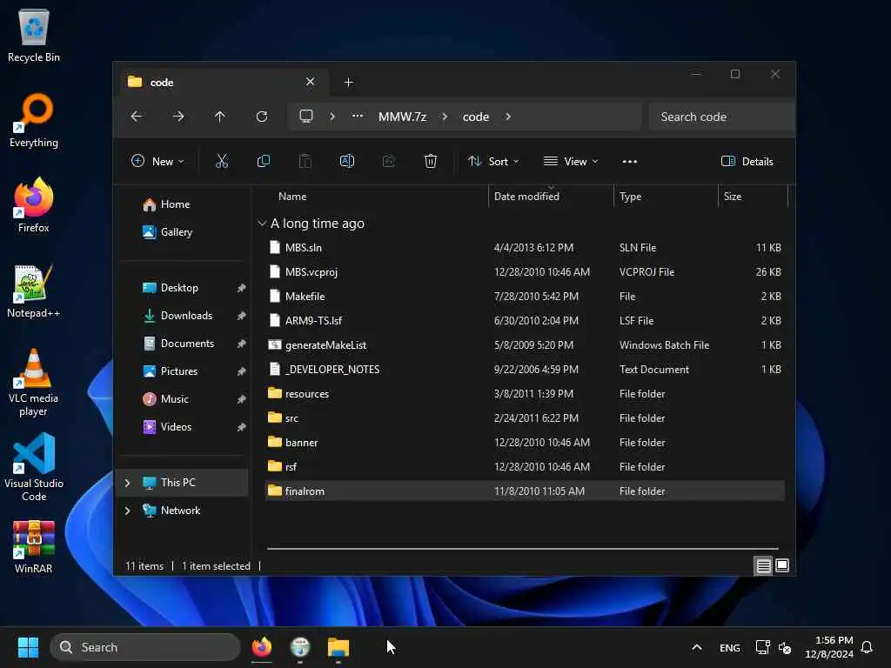Click the Windows Start button
891x668 pixels.
[x=28, y=647]
